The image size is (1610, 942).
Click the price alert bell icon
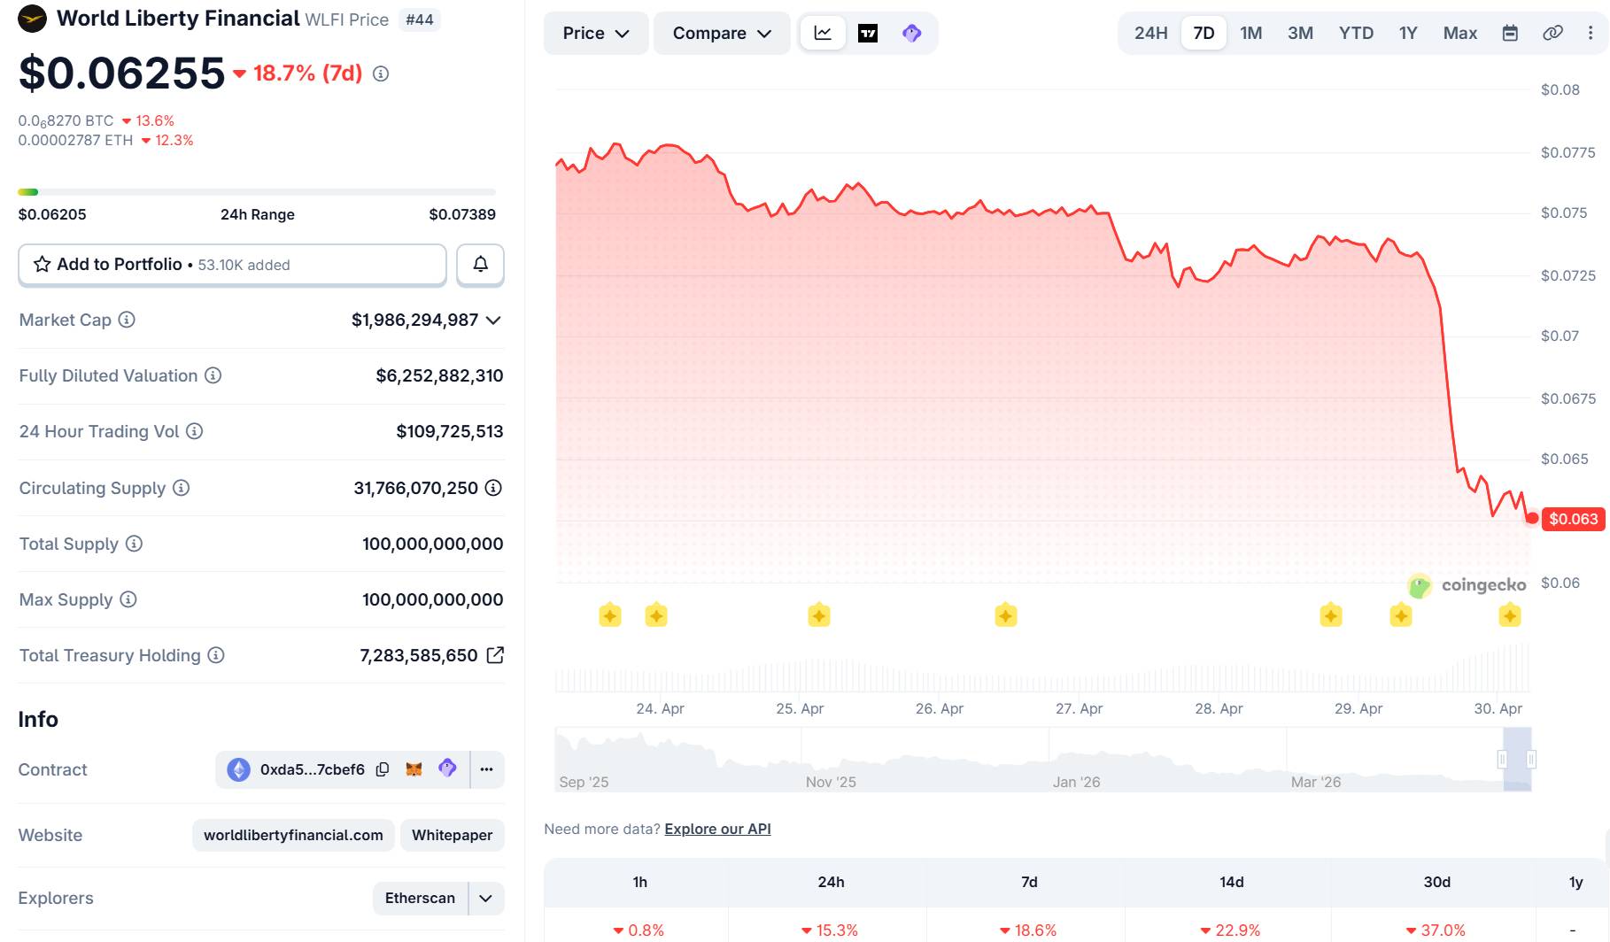480,265
